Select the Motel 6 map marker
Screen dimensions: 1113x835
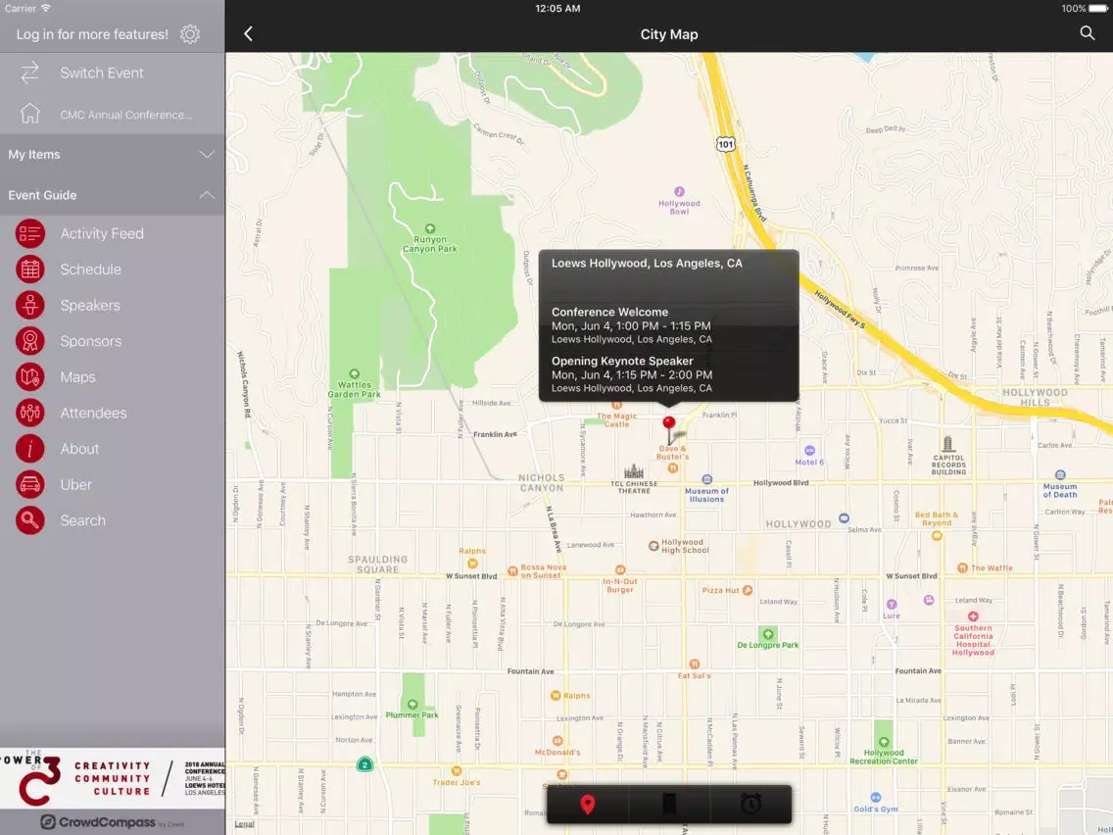click(x=809, y=450)
